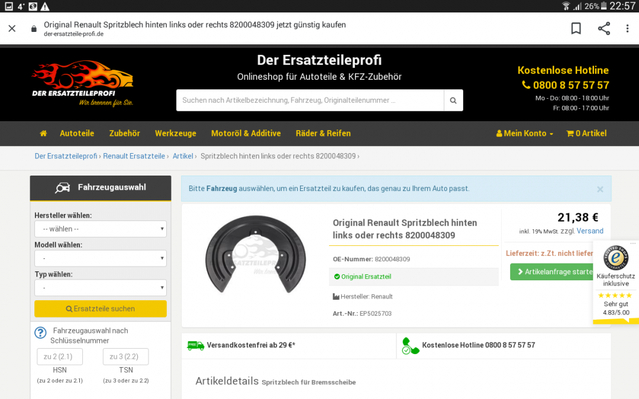Click the Artikeldetails heading
The image size is (639, 399).
pyautogui.click(x=227, y=381)
